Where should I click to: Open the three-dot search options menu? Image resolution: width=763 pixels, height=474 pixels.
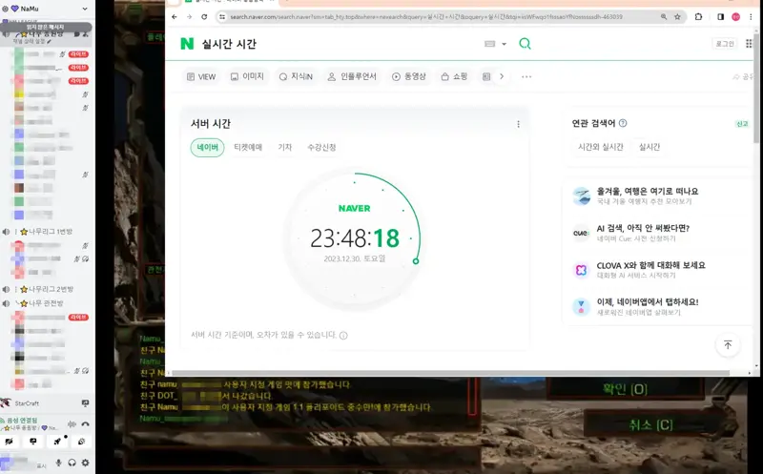[x=526, y=76]
